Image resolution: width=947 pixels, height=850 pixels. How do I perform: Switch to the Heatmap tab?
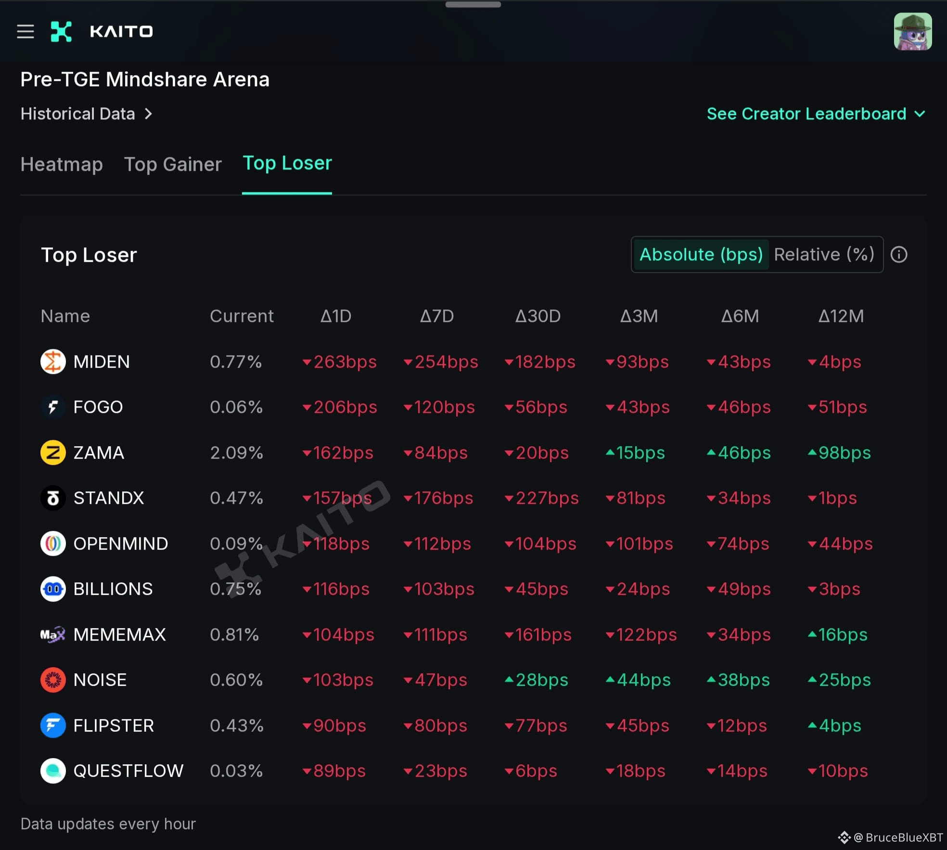[x=62, y=164]
